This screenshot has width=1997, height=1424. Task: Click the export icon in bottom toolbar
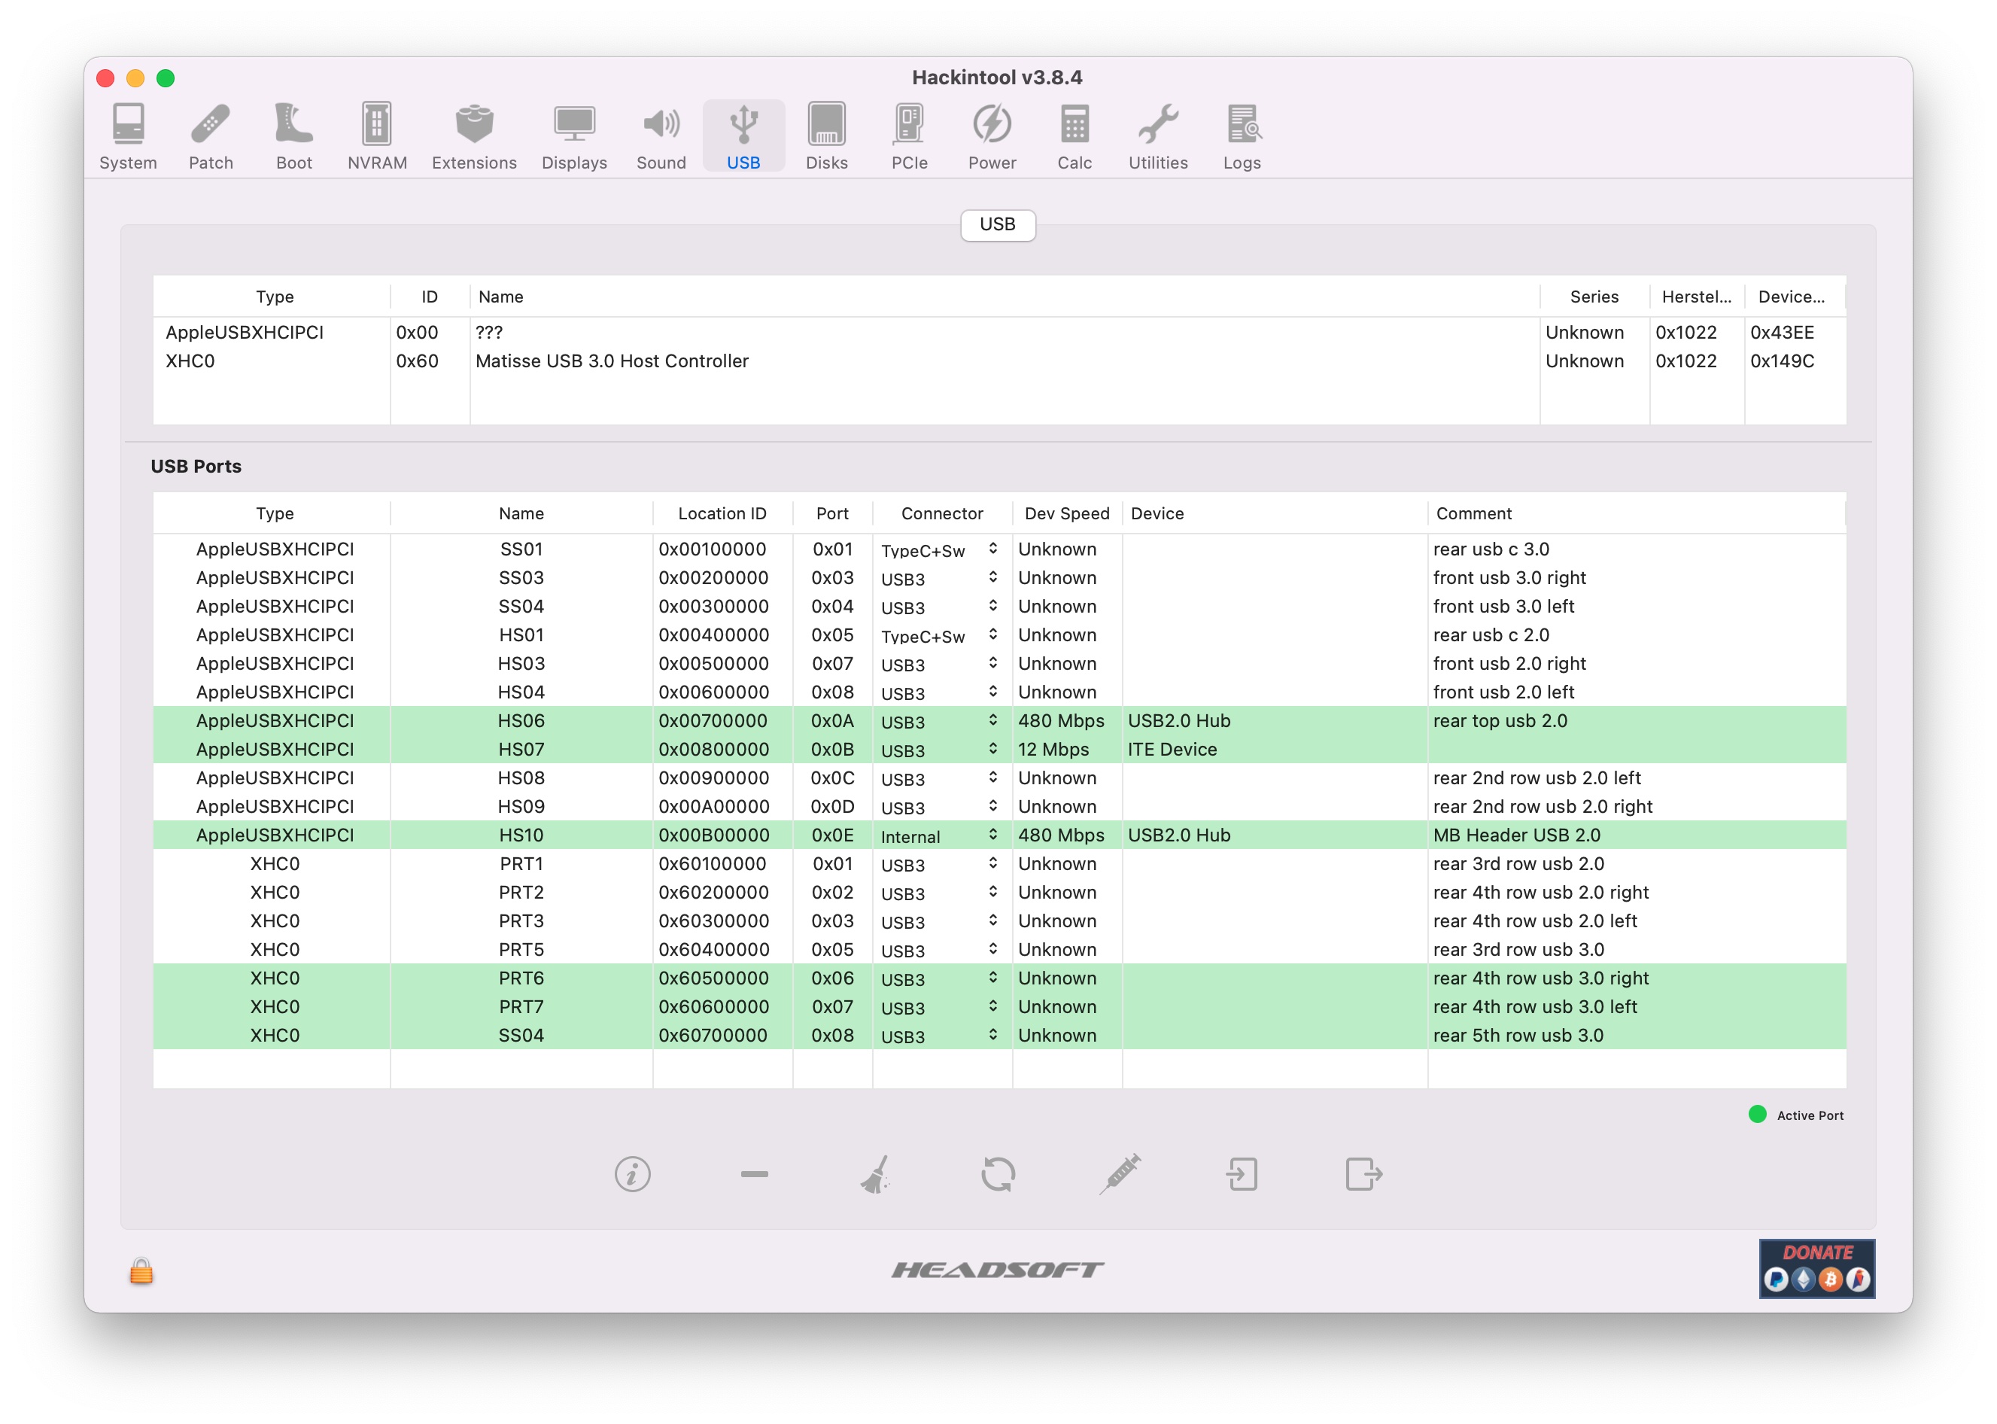(1363, 1174)
